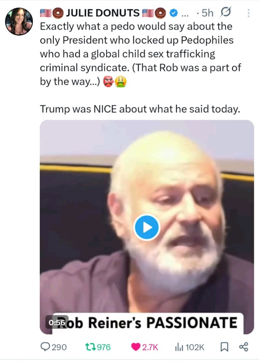The width and height of the screenshot is (259, 363).
Task: Open the three-dot more options menu
Action: click(x=248, y=13)
